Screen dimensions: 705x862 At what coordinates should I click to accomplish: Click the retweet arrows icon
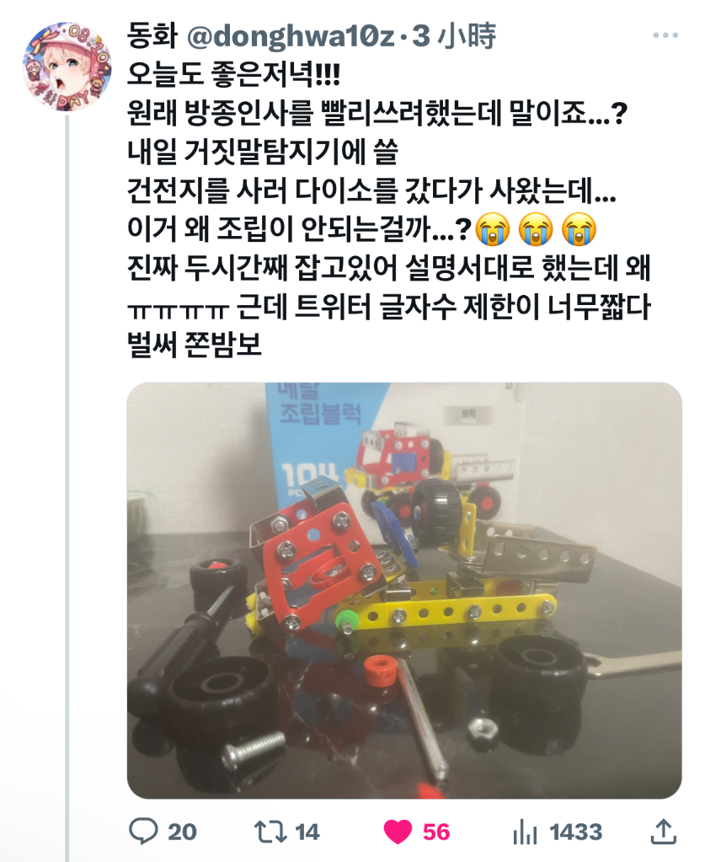270,832
